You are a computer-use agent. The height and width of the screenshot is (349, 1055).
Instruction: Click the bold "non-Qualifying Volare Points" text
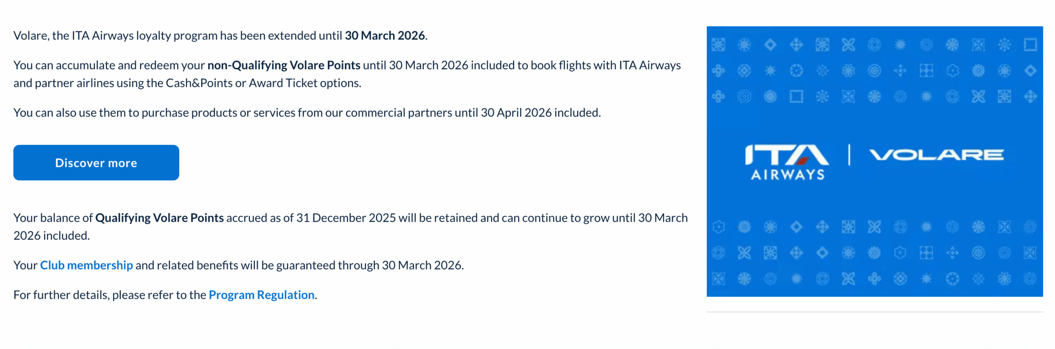click(x=284, y=65)
